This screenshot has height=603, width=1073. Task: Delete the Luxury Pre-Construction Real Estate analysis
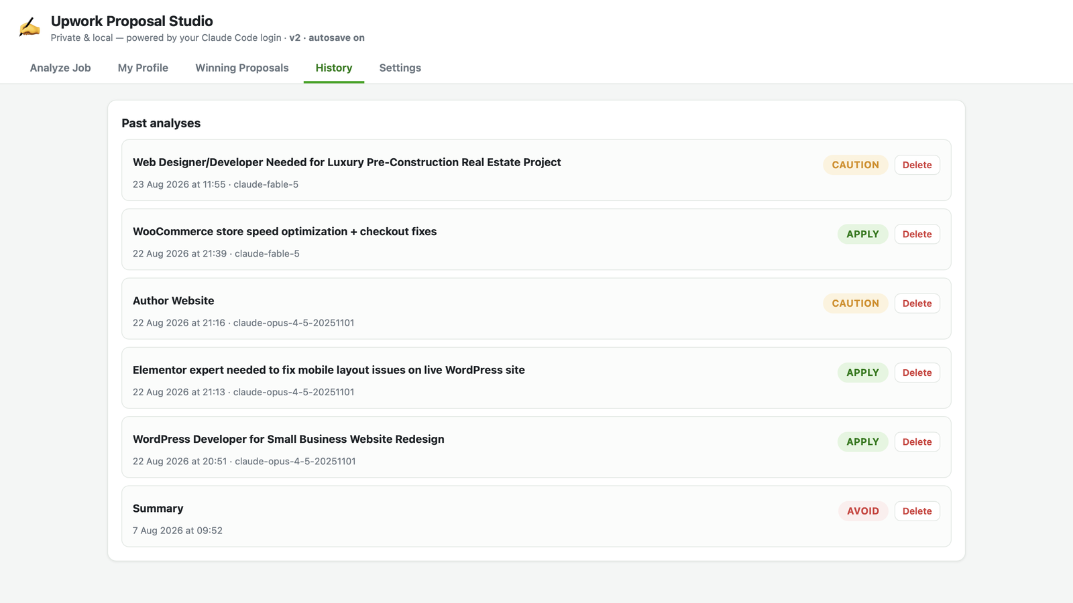917,165
